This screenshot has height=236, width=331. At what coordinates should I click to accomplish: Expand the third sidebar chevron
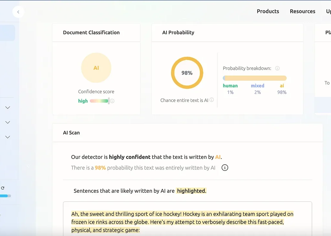[x=8, y=137]
